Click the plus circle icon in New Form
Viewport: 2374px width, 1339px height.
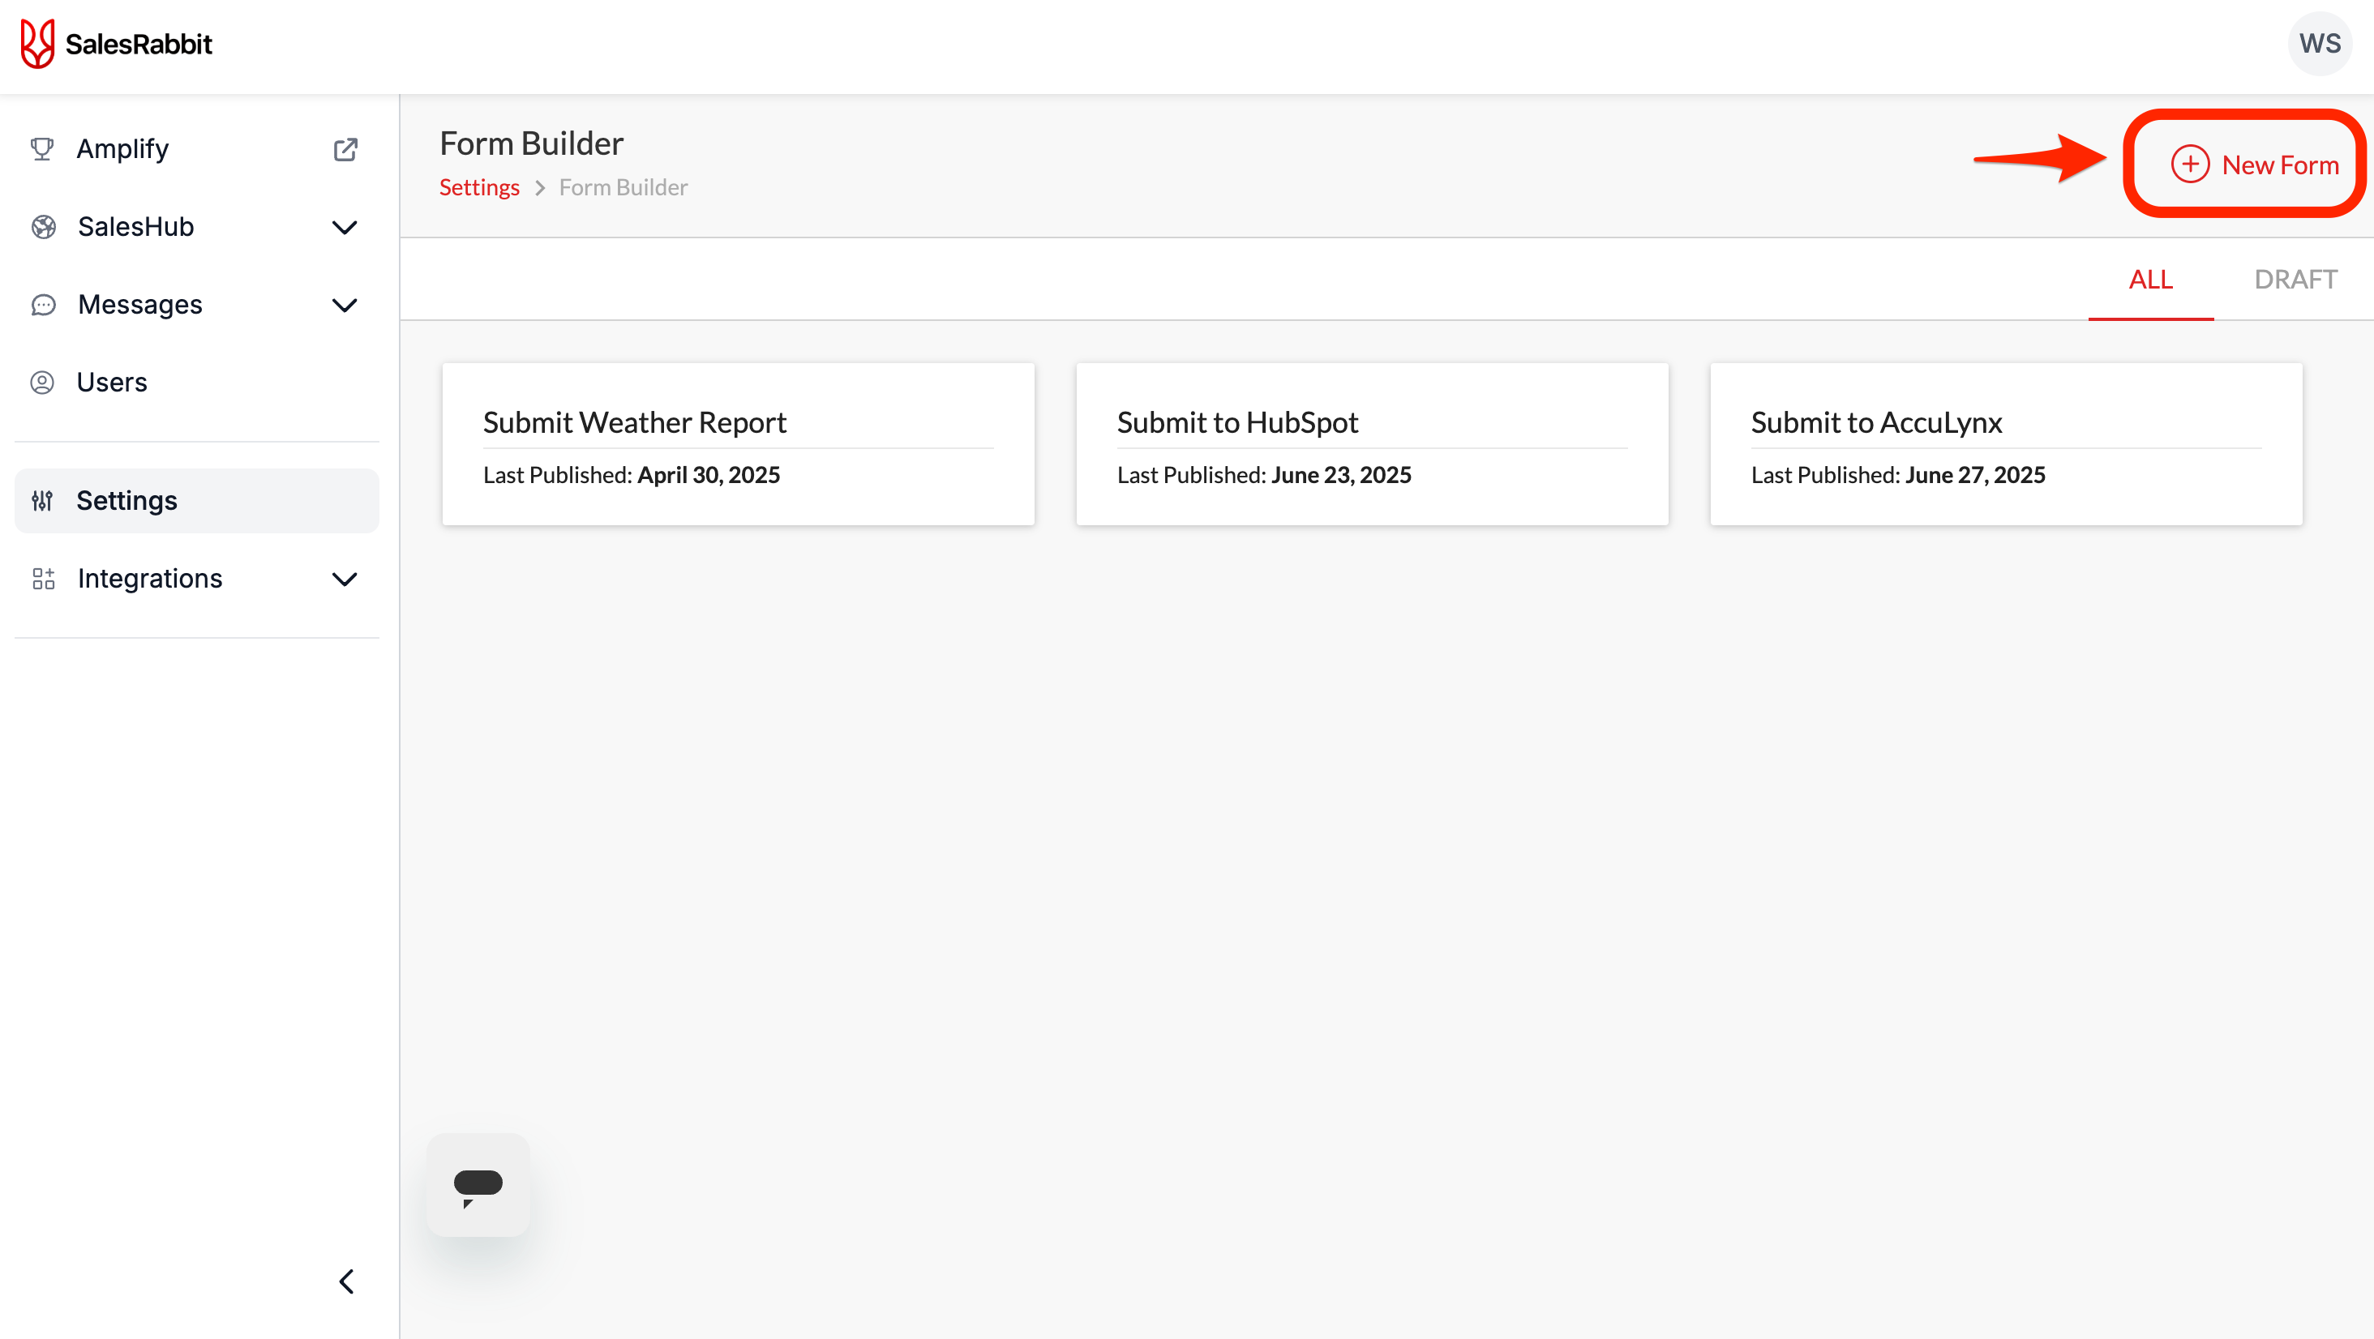pyautogui.click(x=2190, y=164)
